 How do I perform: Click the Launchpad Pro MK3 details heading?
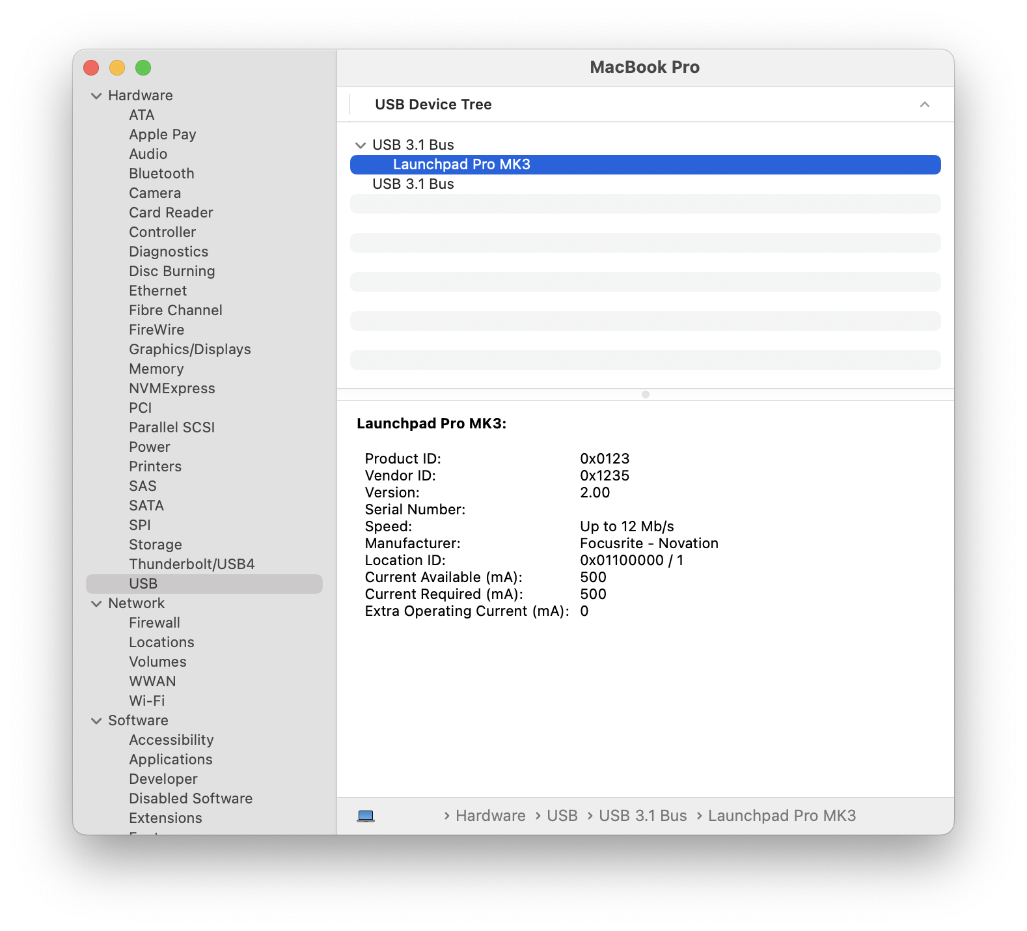[431, 424]
